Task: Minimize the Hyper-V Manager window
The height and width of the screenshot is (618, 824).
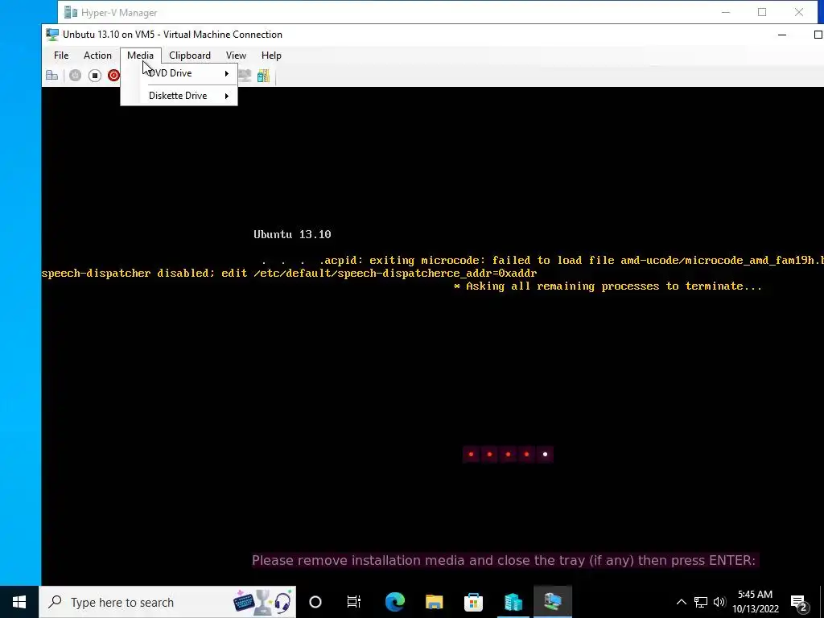Action: coord(726,12)
